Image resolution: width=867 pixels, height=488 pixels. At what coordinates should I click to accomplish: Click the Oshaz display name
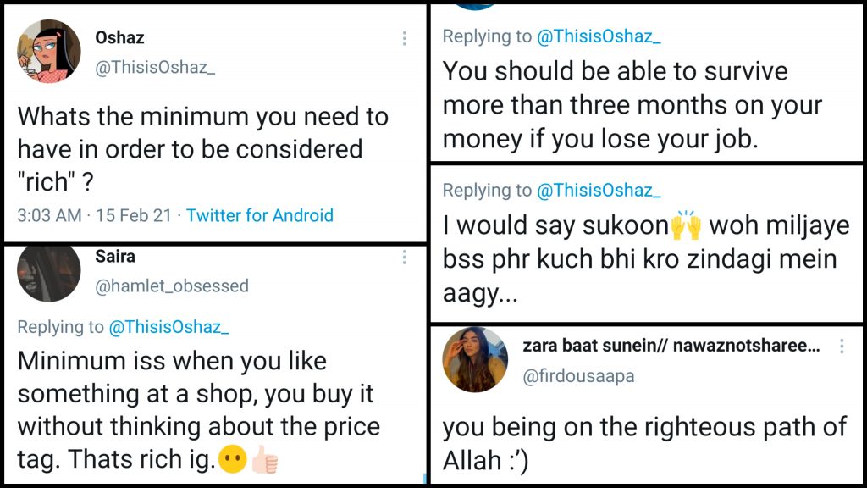(x=119, y=37)
